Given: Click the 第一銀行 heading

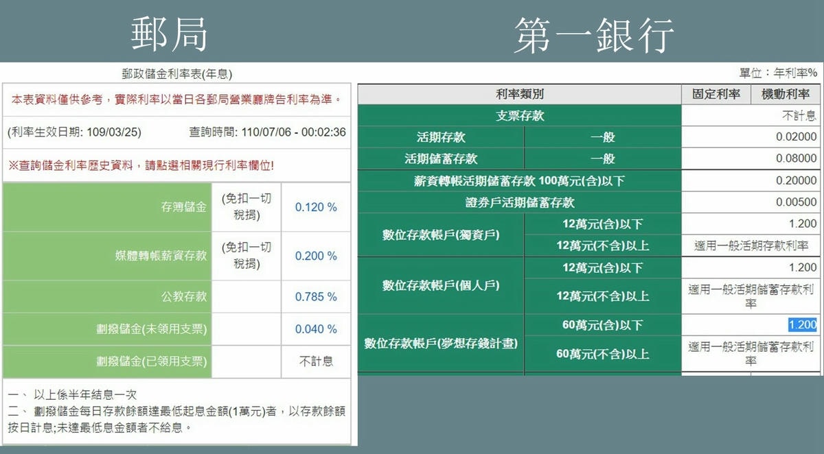Looking at the screenshot, I should pyautogui.click(x=595, y=34).
